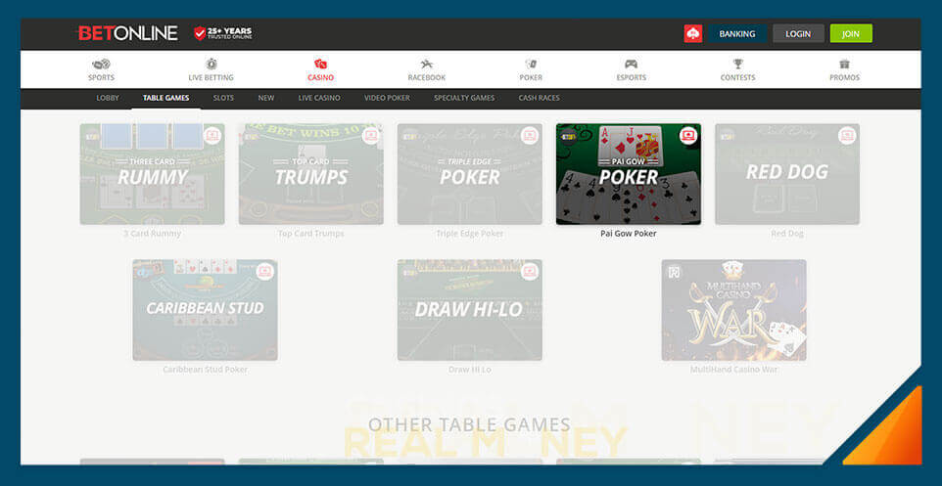Click the red spade icon beside Banking
The width and height of the screenshot is (942, 486).
click(x=692, y=33)
